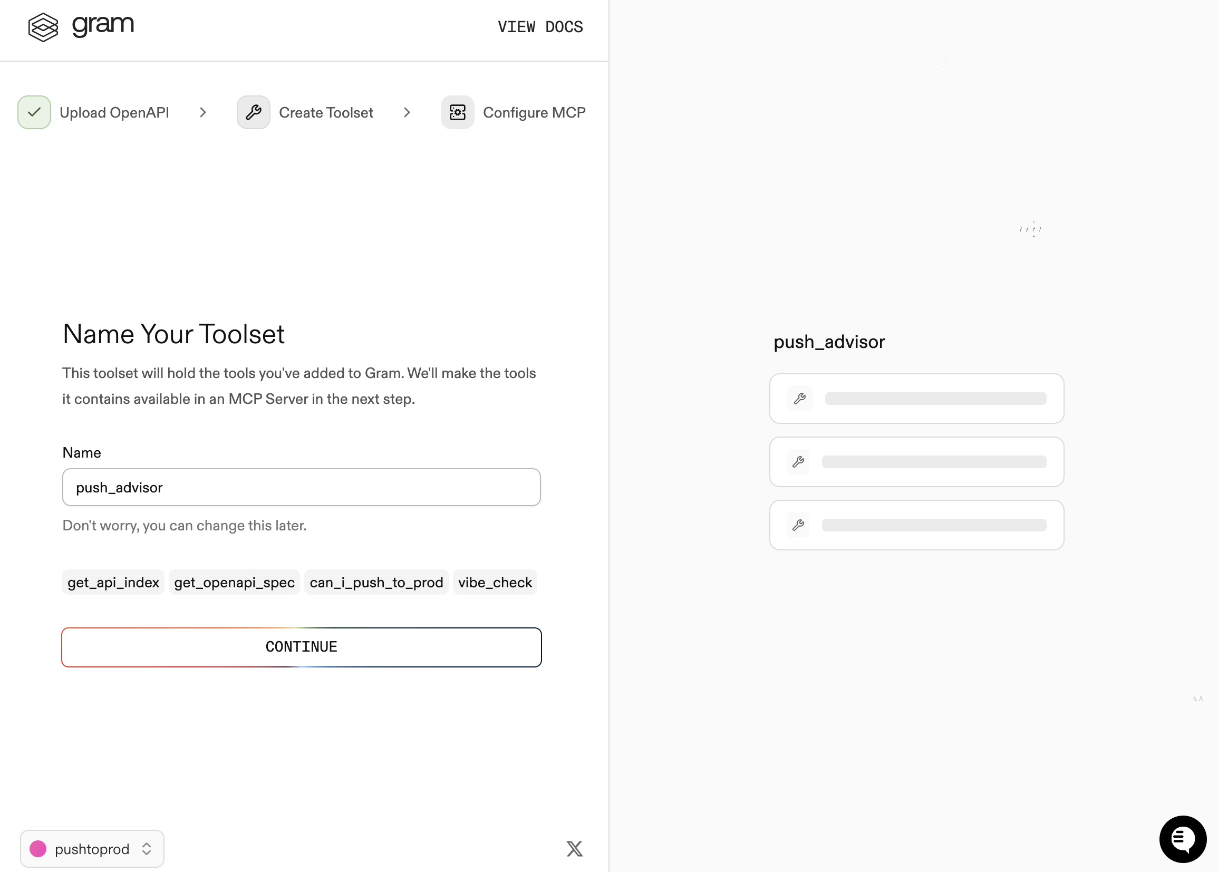Open the pushtoprod project switcher

tap(91, 848)
